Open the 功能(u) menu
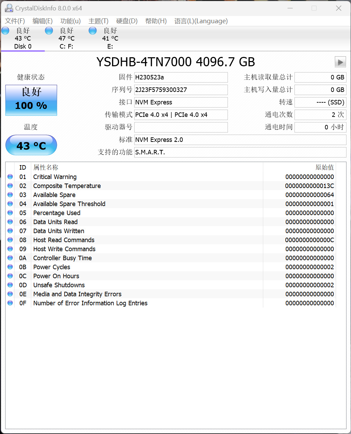The image size is (351, 434). click(x=70, y=21)
